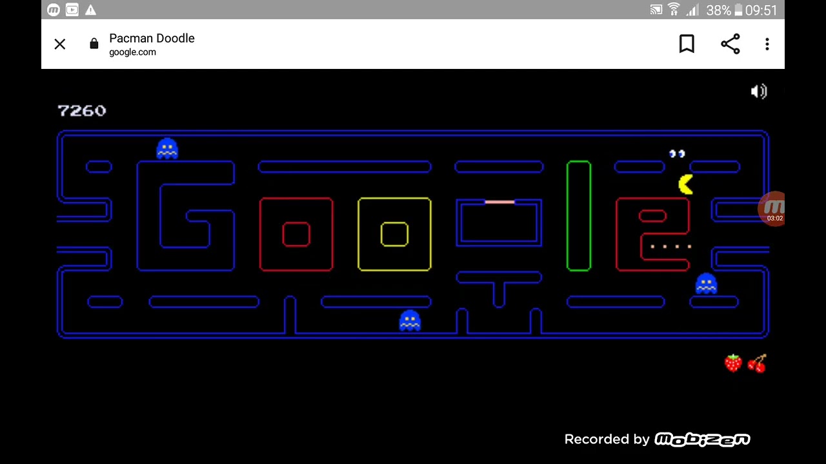Tap the warning triangle status icon

pos(90,10)
